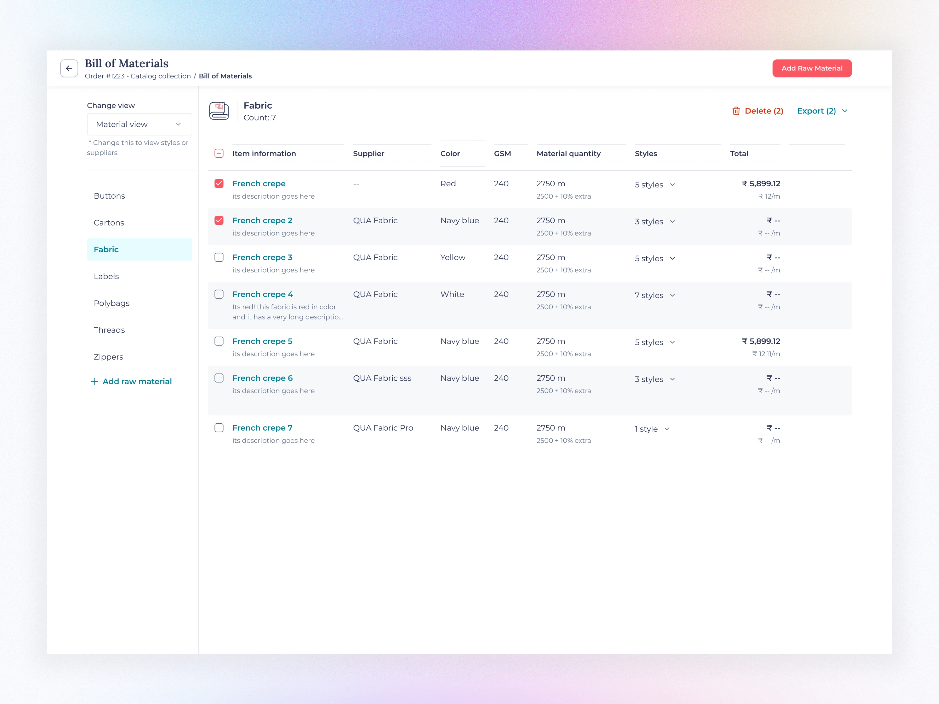Image resolution: width=939 pixels, height=704 pixels.
Task: Open the French crepe 5 item link
Action: tap(262, 341)
